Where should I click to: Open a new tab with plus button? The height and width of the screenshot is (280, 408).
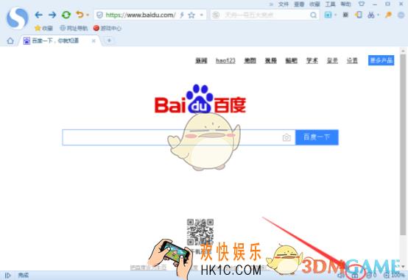pyautogui.click(x=109, y=40)
